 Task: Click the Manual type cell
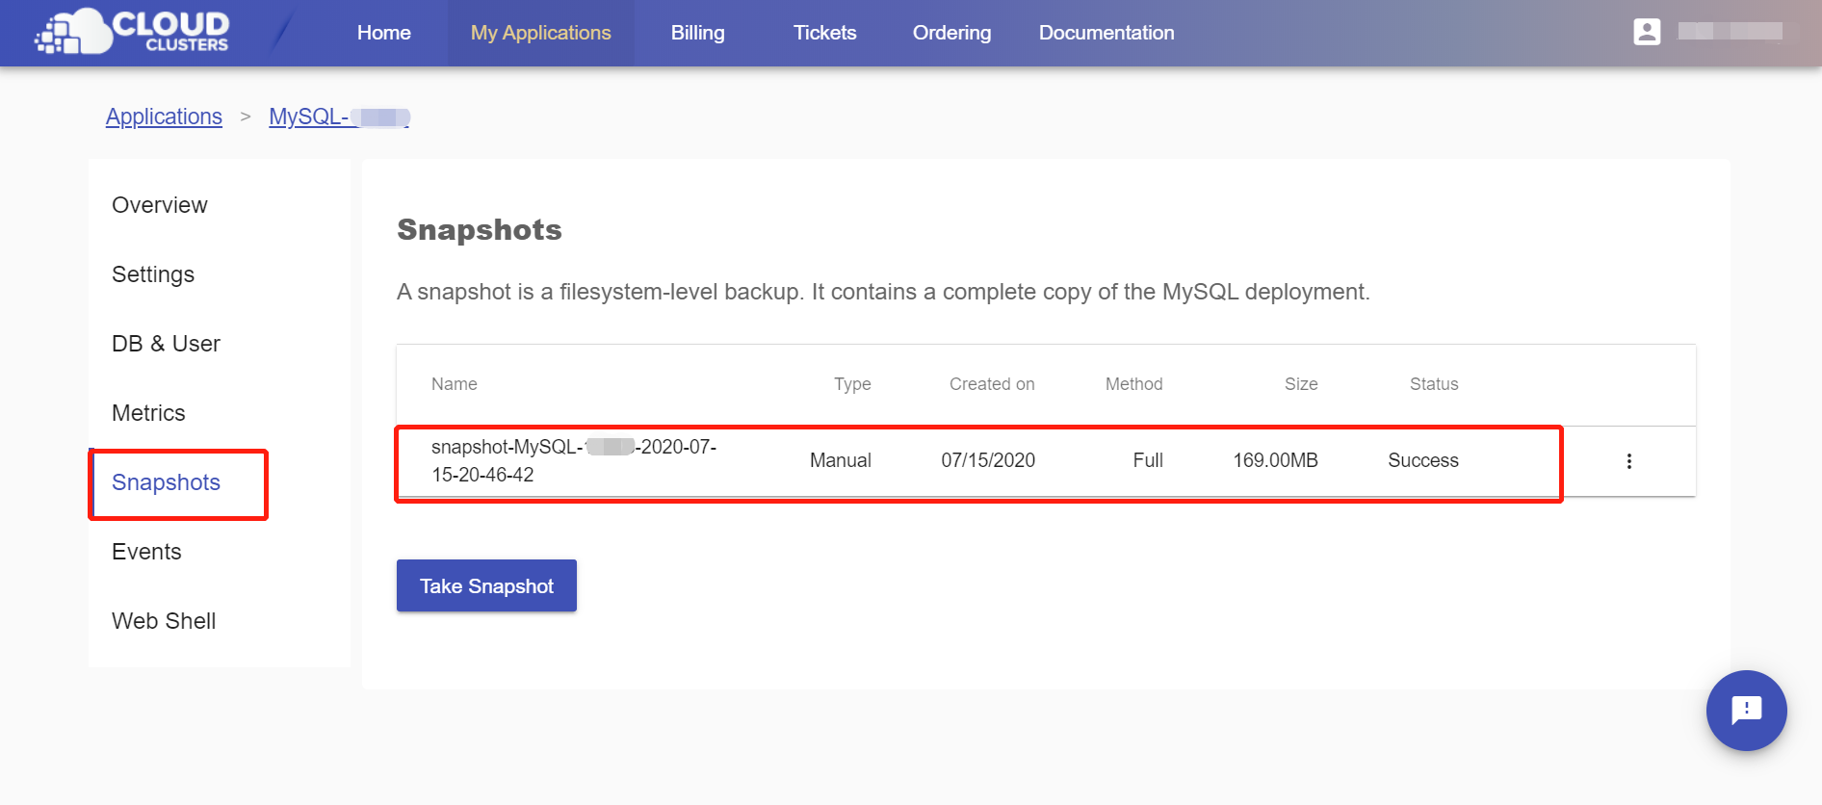point(841,460)
